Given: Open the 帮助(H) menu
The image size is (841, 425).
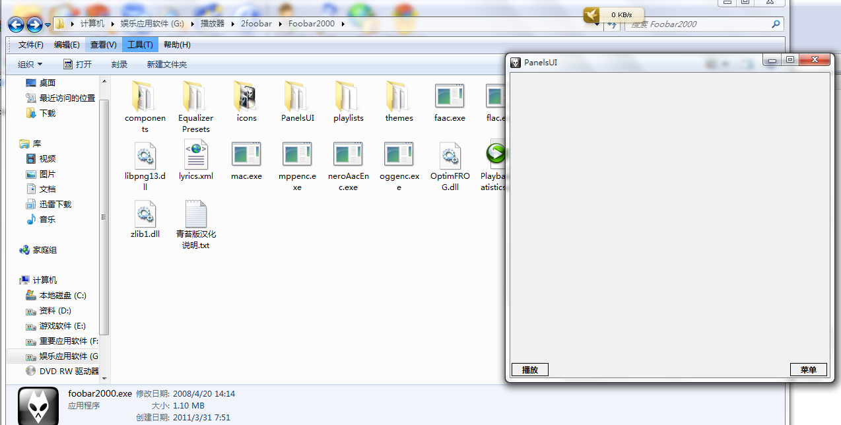Looking at the screenshot, I should (x=177, y=45).
